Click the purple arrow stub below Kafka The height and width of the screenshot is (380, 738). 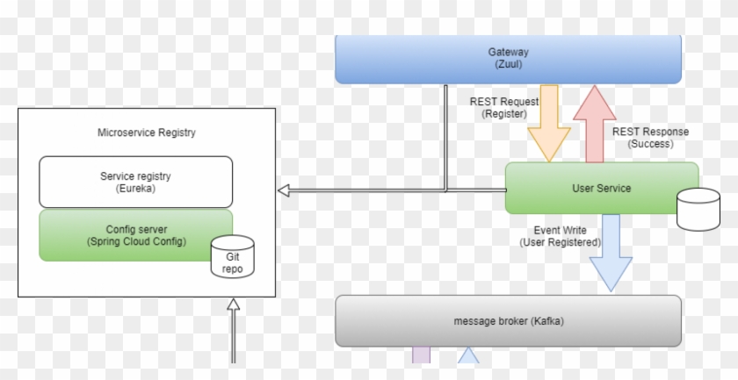(421, 355)
